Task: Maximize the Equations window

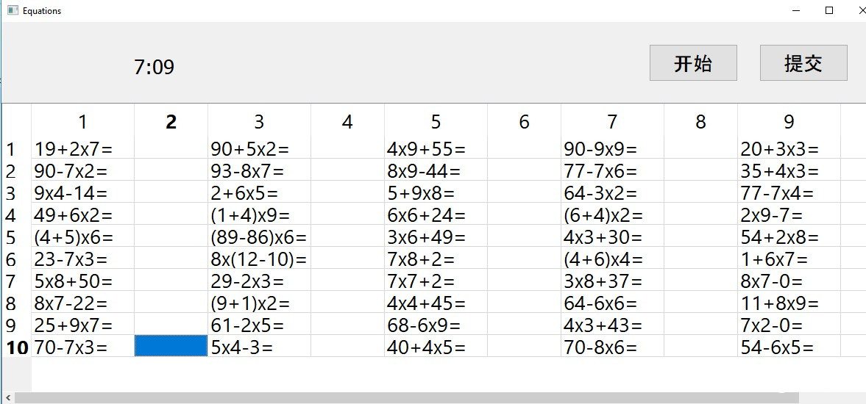Action: click(x=829, y=10)
